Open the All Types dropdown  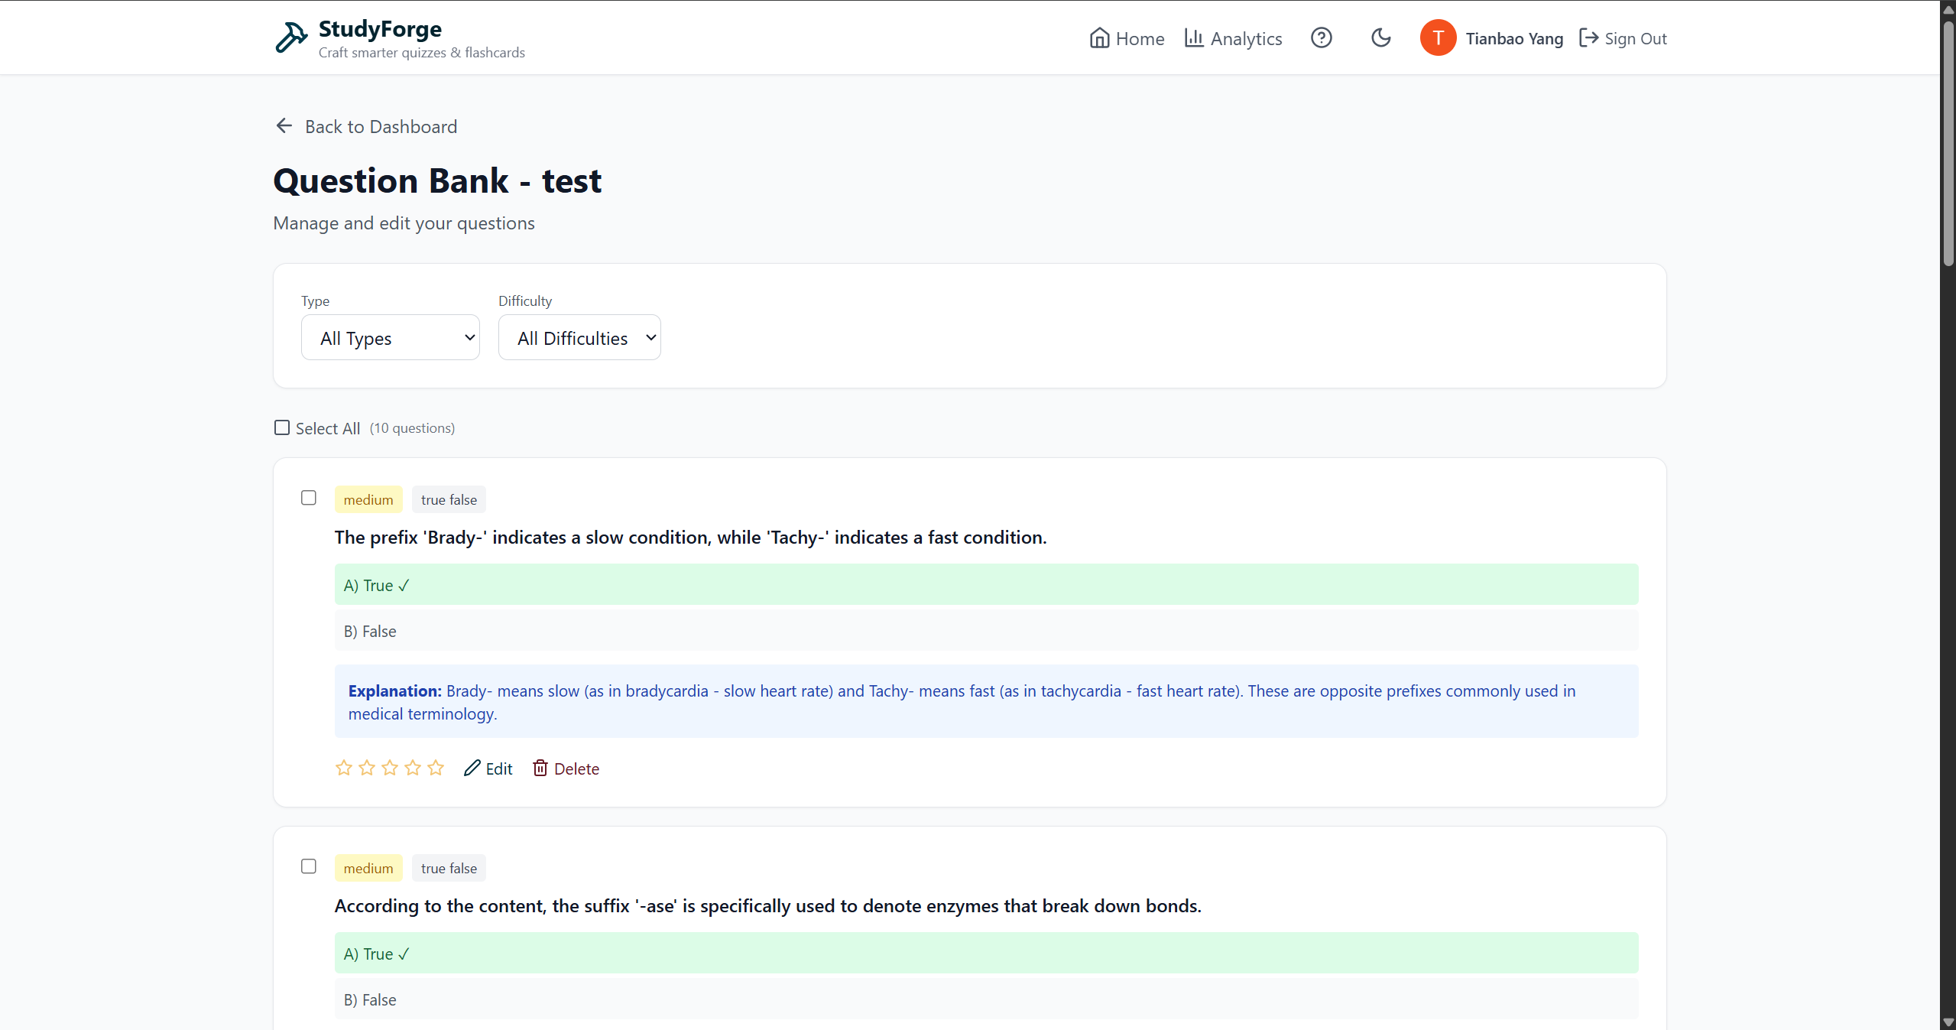(x=391, y=337)
